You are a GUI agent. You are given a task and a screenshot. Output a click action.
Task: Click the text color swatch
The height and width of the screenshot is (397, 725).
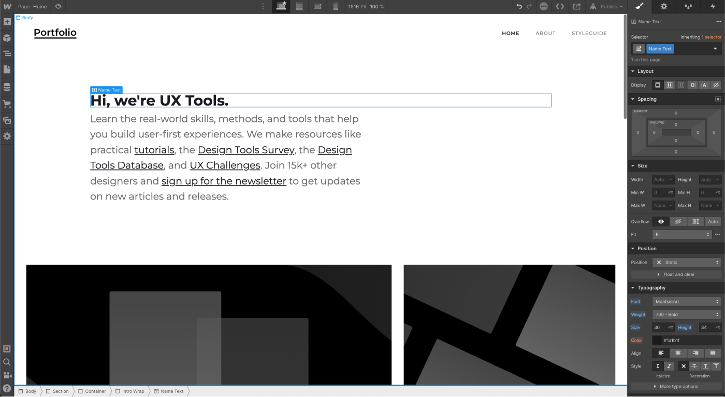(x=657, y=340)
